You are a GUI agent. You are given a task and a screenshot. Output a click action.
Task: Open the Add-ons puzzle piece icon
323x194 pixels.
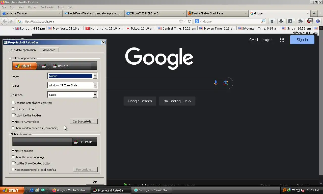(x=300, y=21)
